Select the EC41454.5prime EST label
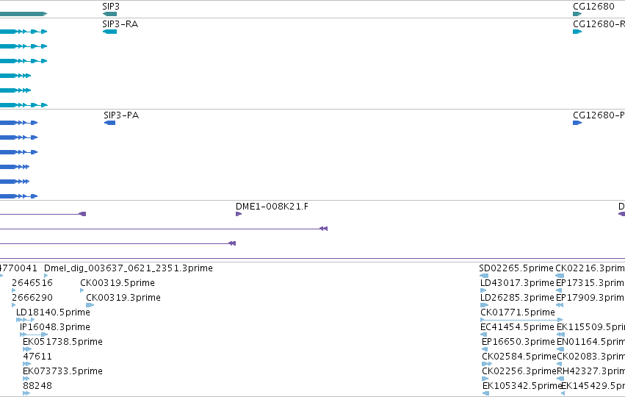This screenshot has width=625, height=397. click(517, 327)
